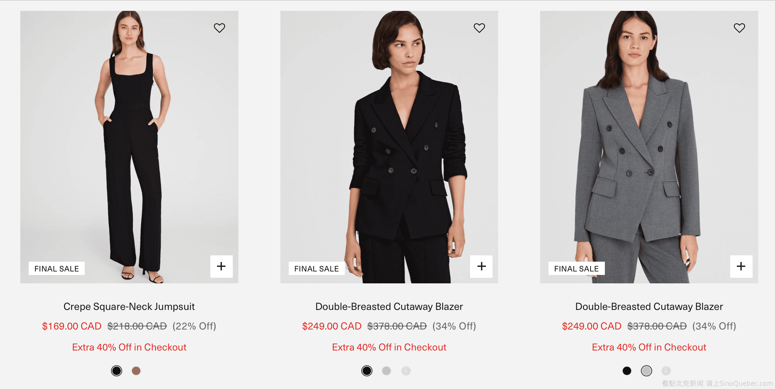Choose light white swatch under middle blazer
The width and height of the screenshot is (775, 389).
(406, 371)
